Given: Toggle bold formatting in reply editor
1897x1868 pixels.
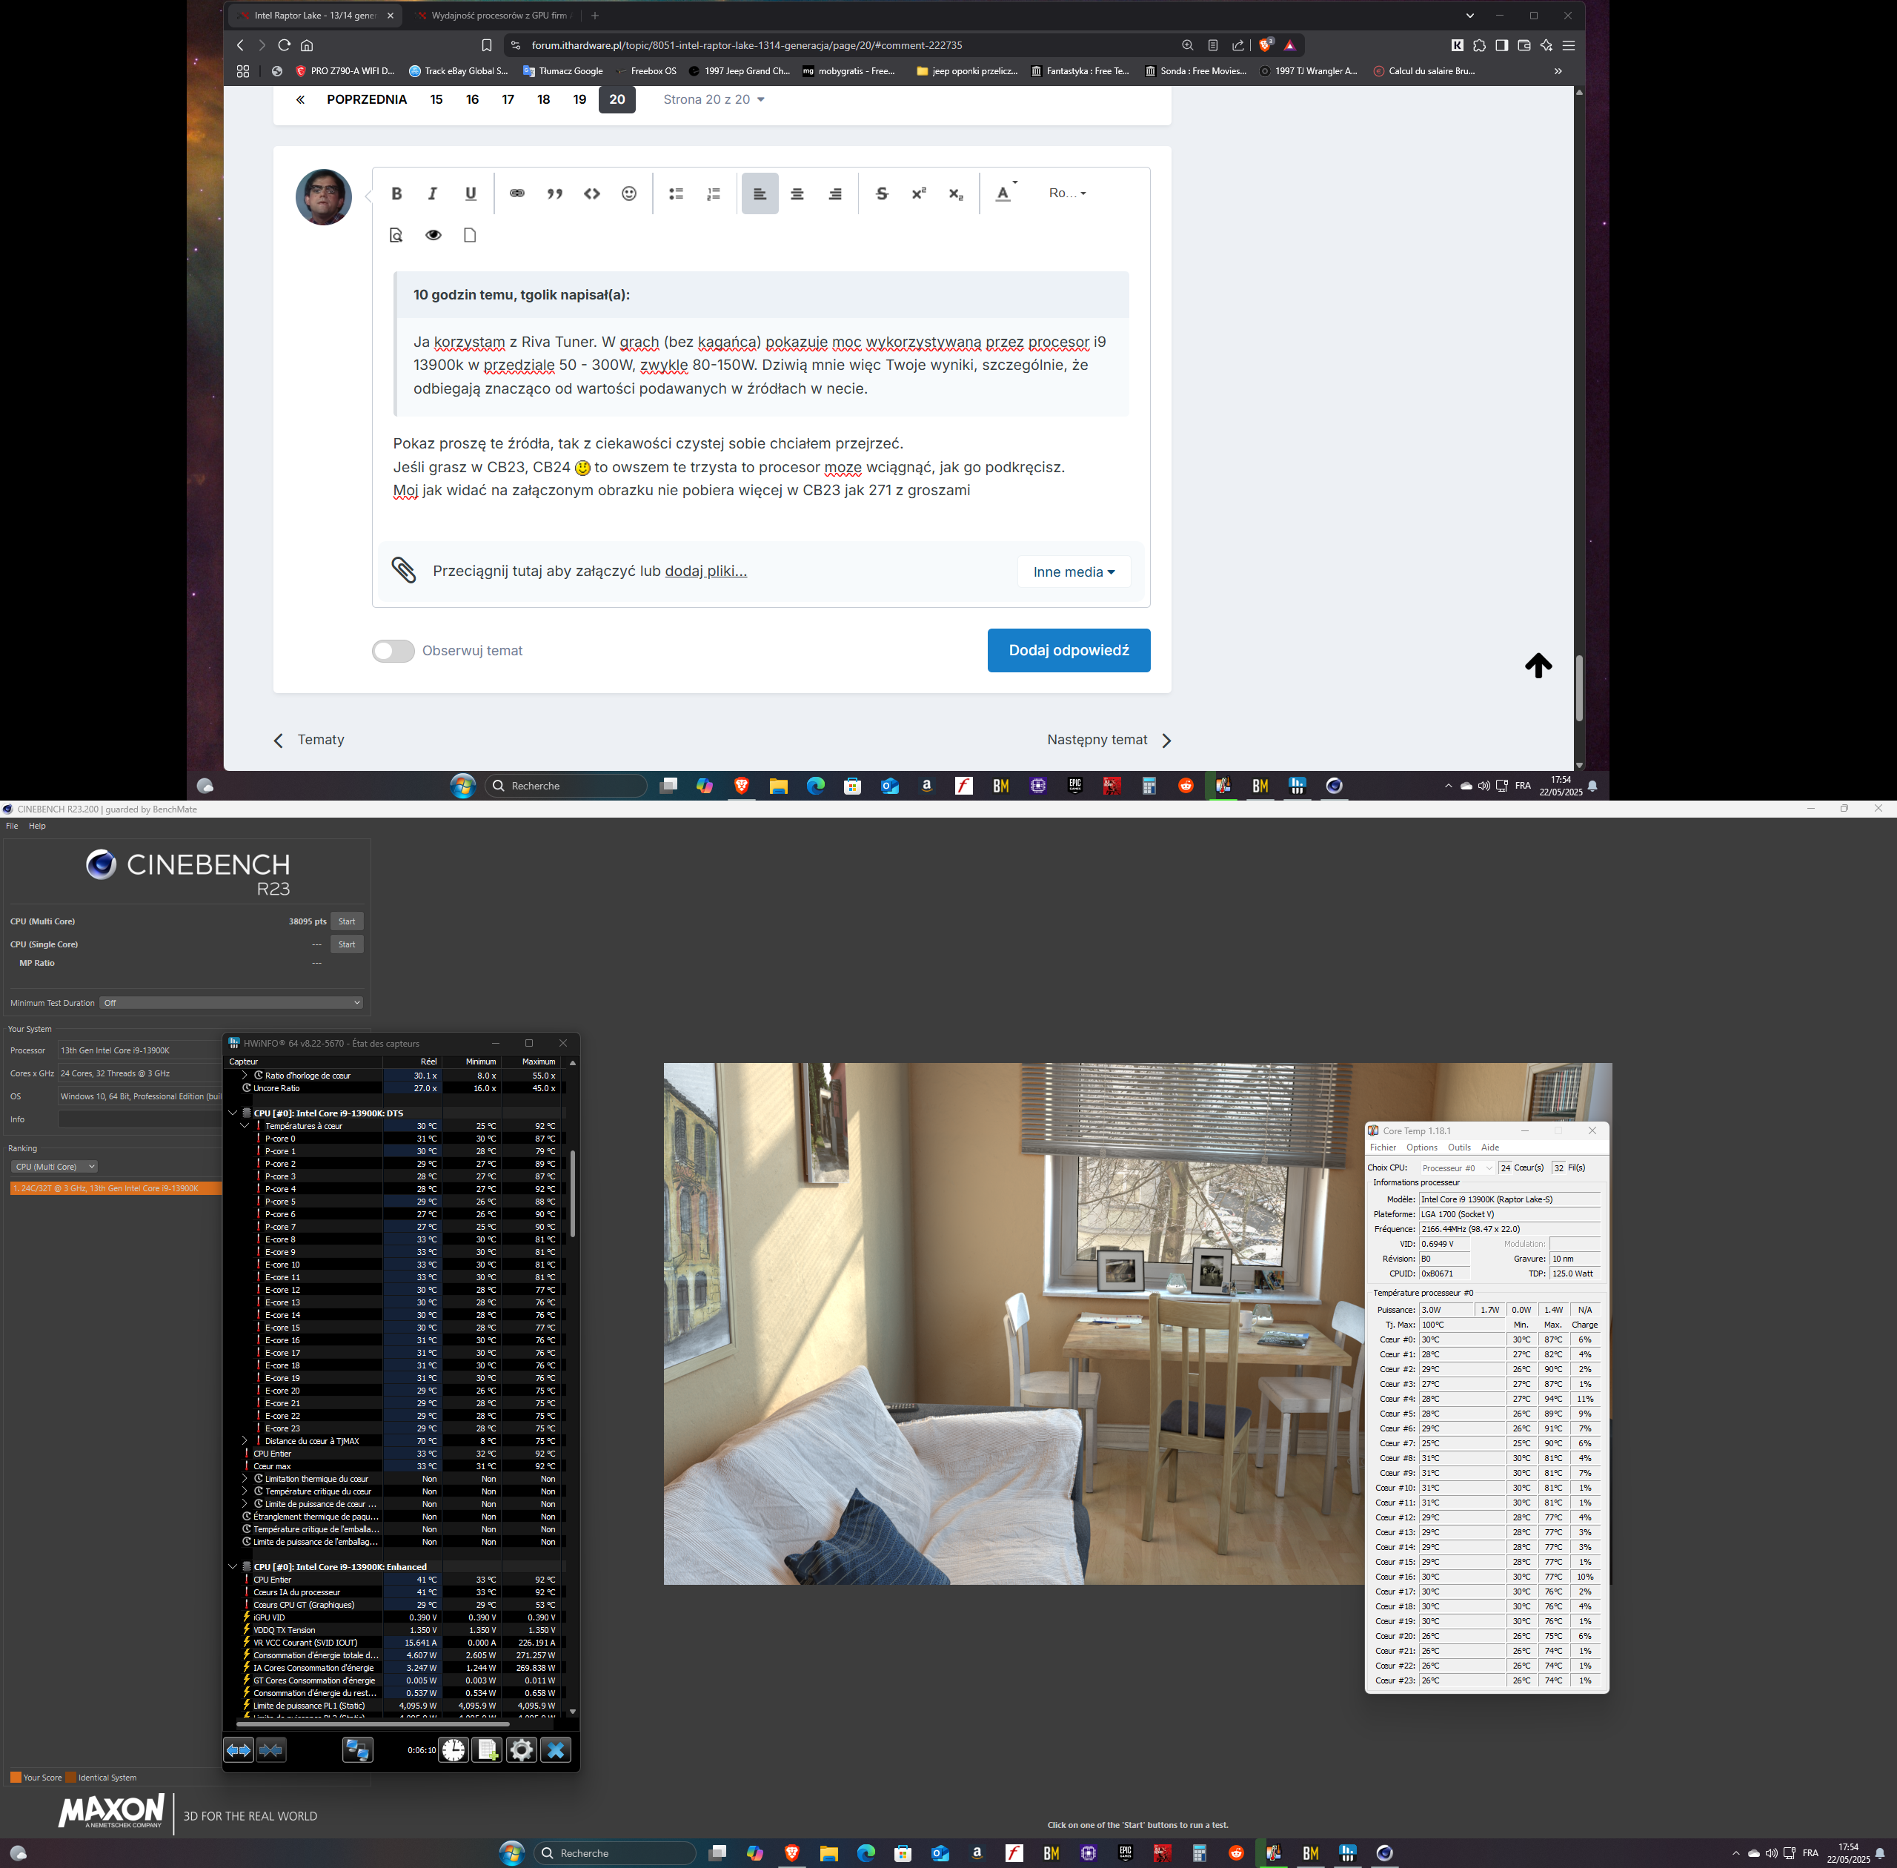Looking at the screenshot, I should (x=396, y=193).
